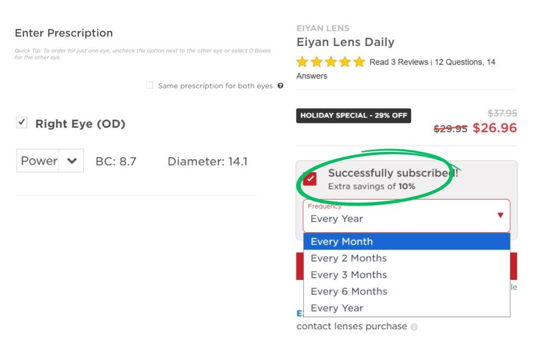540x360 pixels.
Task: Pick Every 3 Months from list
Action: pyautogui.click(x=349, y=275)
